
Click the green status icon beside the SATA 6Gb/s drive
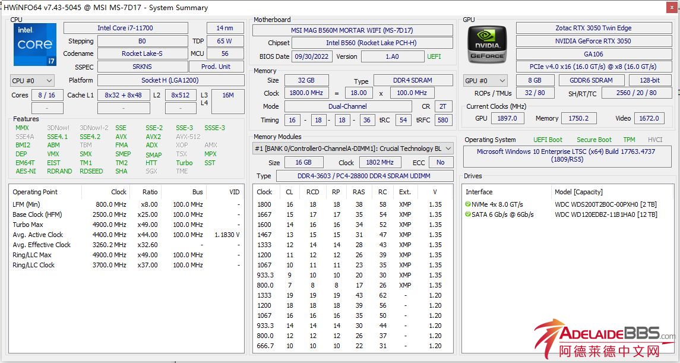point(467,214)
